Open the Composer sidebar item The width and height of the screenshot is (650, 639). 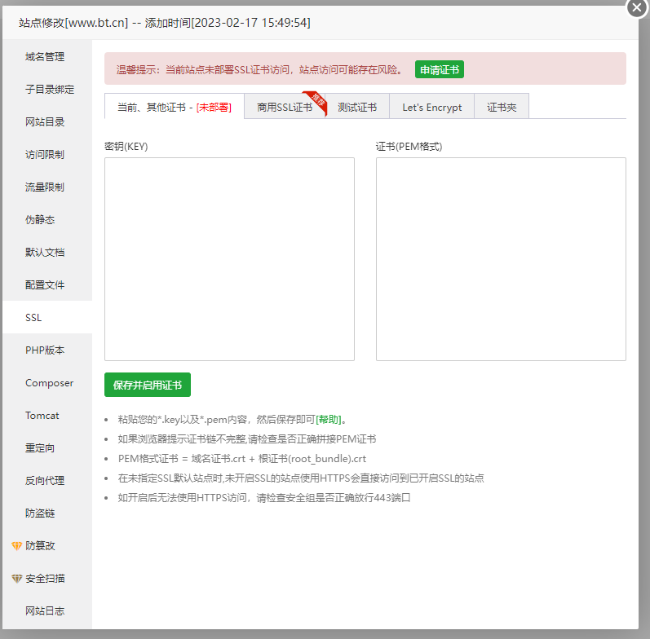pyautogui.click(x=49, y=383)
